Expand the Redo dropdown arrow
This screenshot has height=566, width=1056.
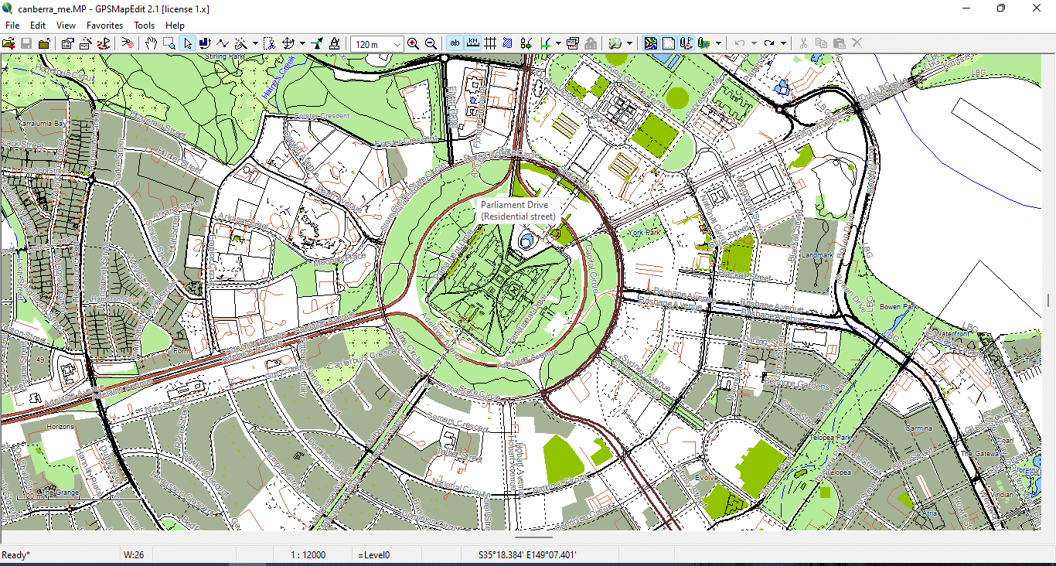pyautogui.click(x=782, y=43)
